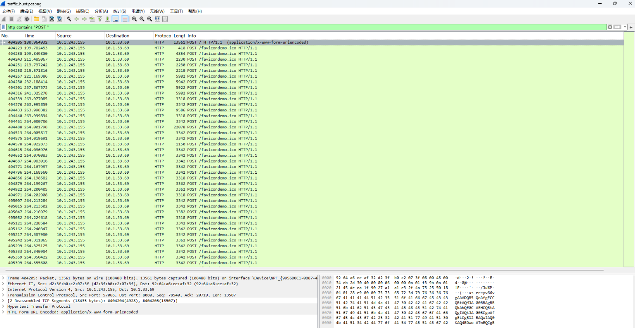Viewport: 635px width, 328px height.
Task: Expand HTML Form URL Encoded layer
Action: 3,312
